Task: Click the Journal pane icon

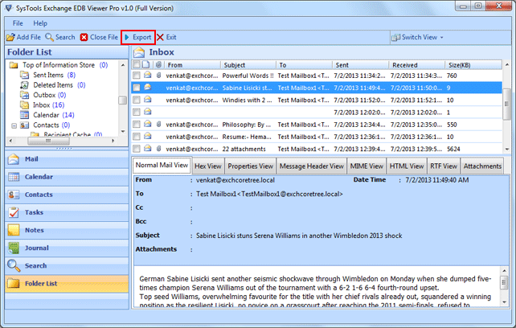Action: 14,248
